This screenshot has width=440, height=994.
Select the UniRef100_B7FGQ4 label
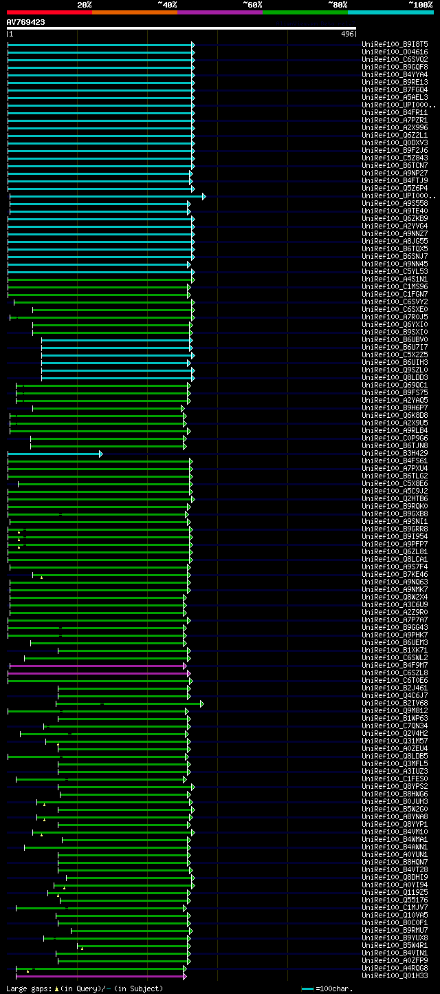[395, 89]
